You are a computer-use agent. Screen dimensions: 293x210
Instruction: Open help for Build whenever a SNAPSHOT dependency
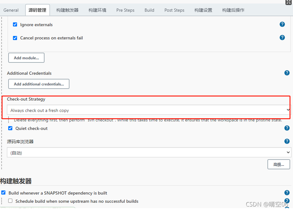(287, 193)
